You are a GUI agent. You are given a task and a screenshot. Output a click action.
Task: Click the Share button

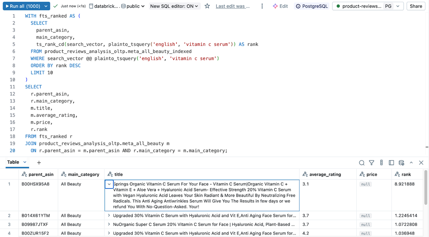click(x=416, y=6)
